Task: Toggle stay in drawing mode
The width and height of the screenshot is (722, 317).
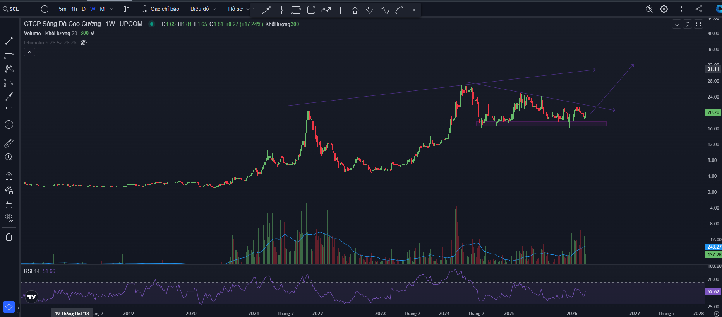Action: [9, 190]
